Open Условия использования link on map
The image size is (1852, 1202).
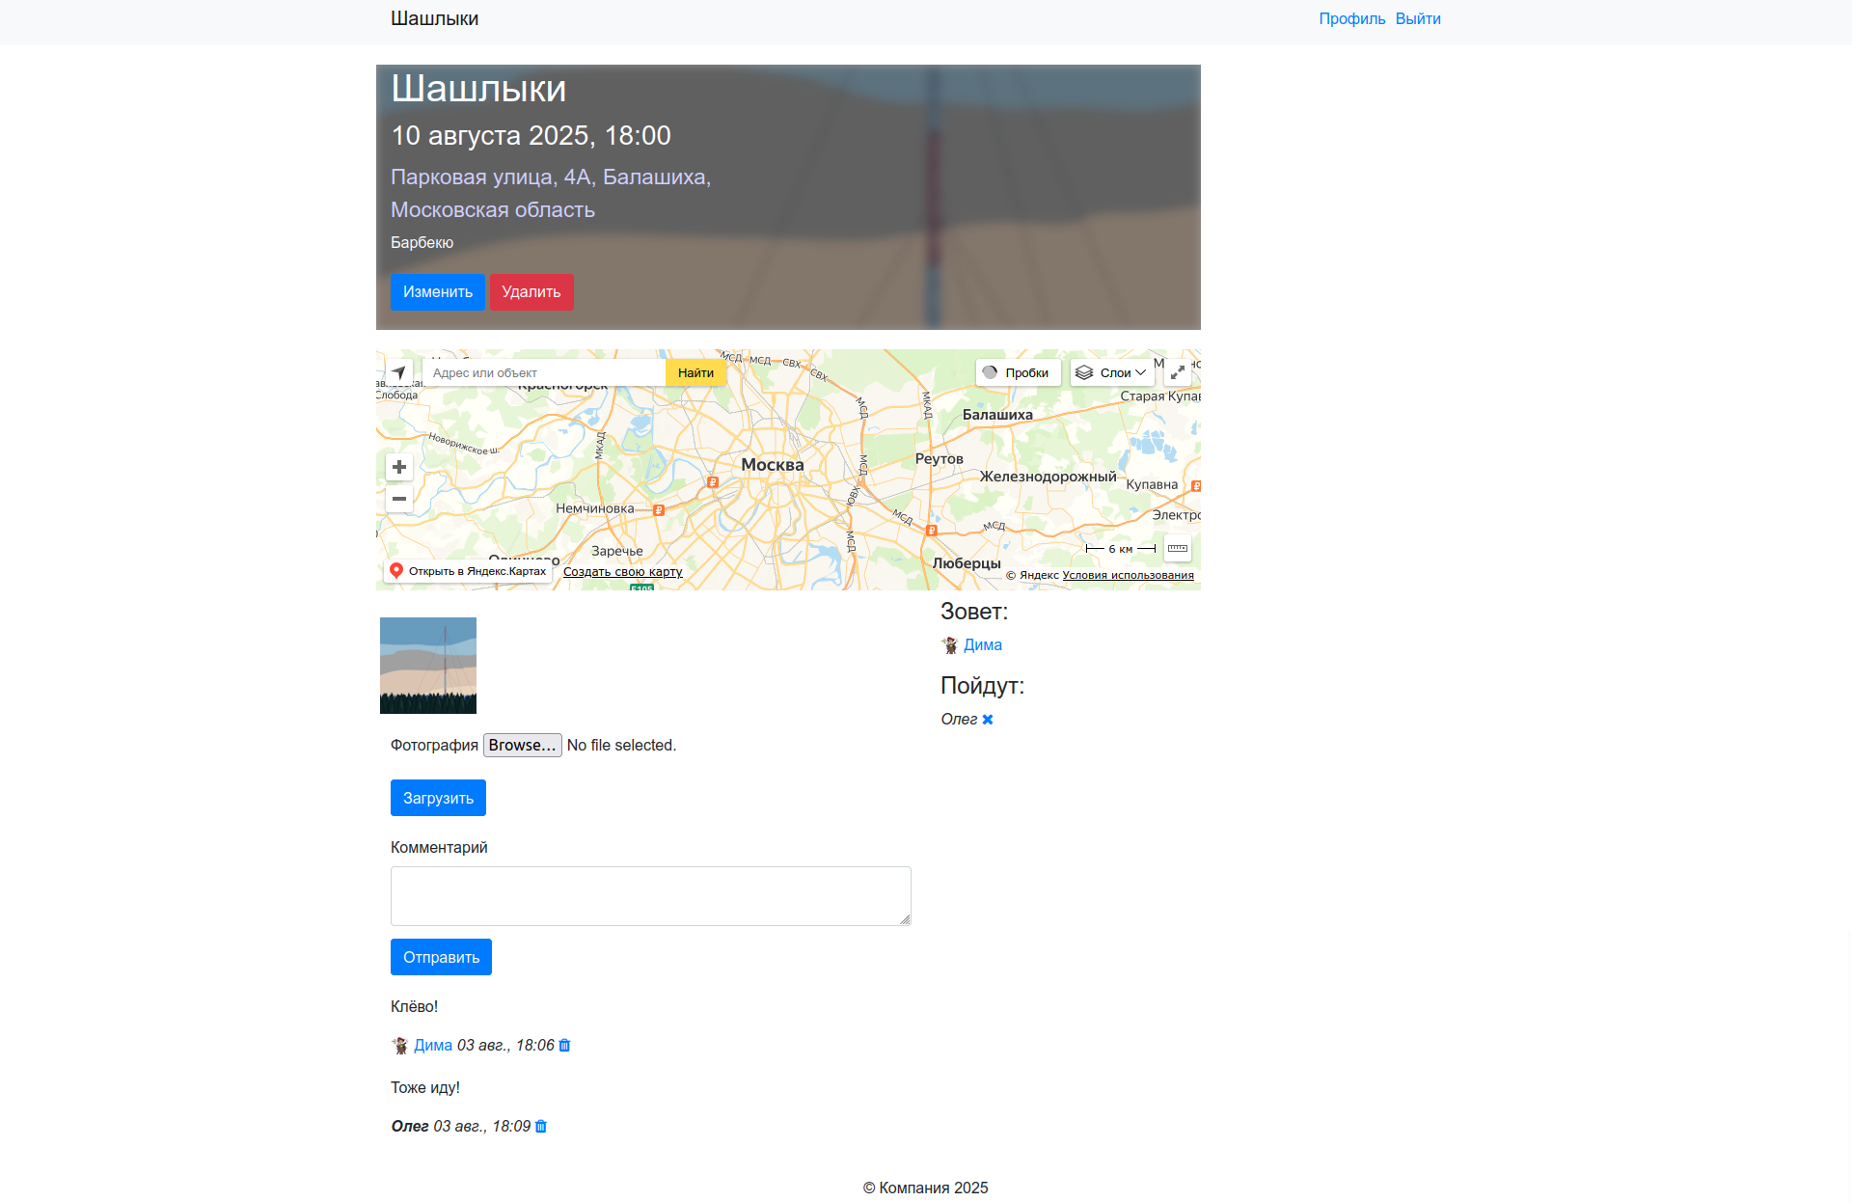coord(1128,575)
